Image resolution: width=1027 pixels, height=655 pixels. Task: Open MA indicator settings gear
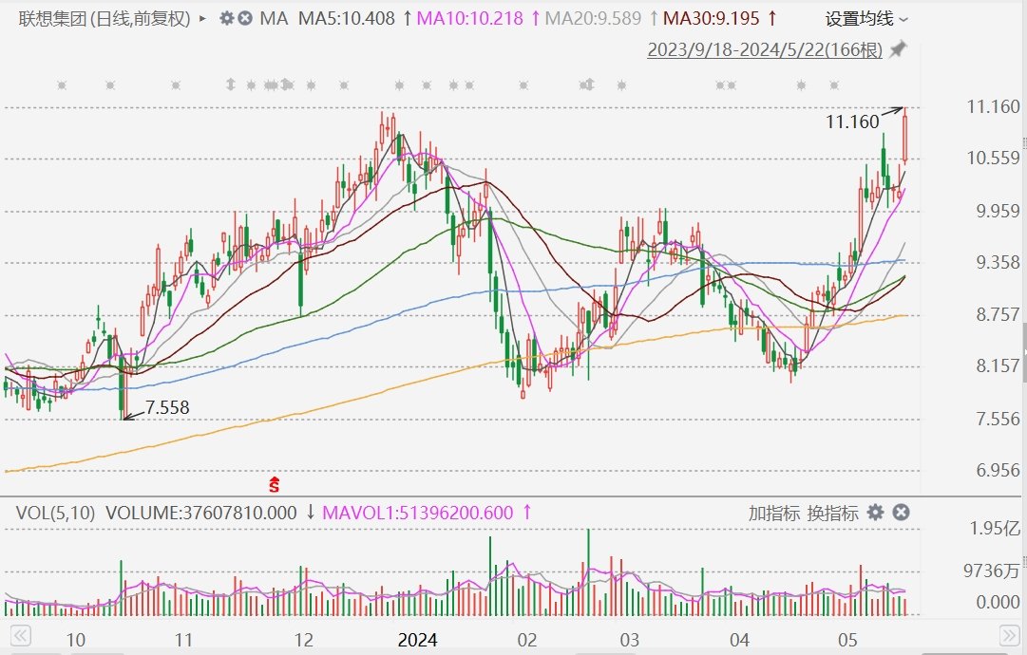[226, 18]
